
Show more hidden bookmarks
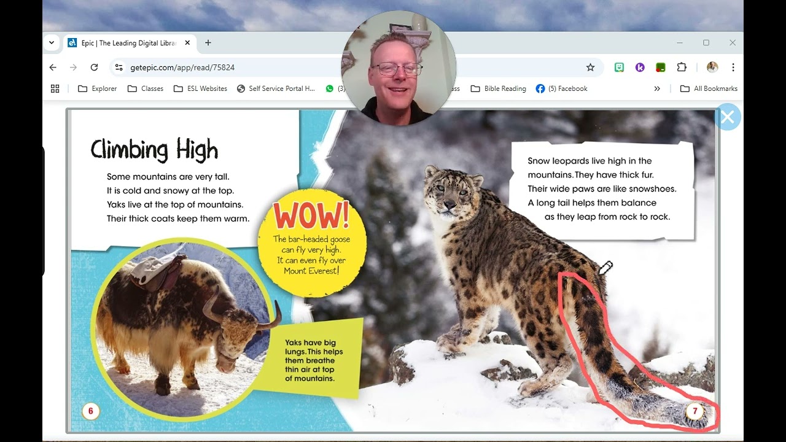tap(657, 88)
